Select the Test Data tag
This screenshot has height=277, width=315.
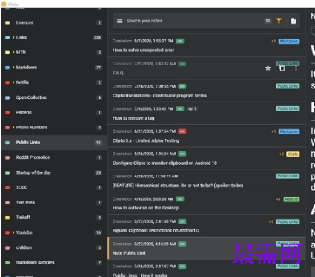coord(54,203)
